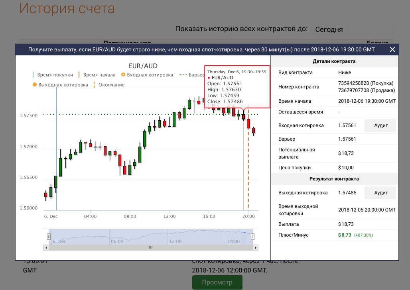This screenshot has height=290, width=410.
Task: Click the navigator horizontal scrollbar thumb
Action: [x=151, y=247]
